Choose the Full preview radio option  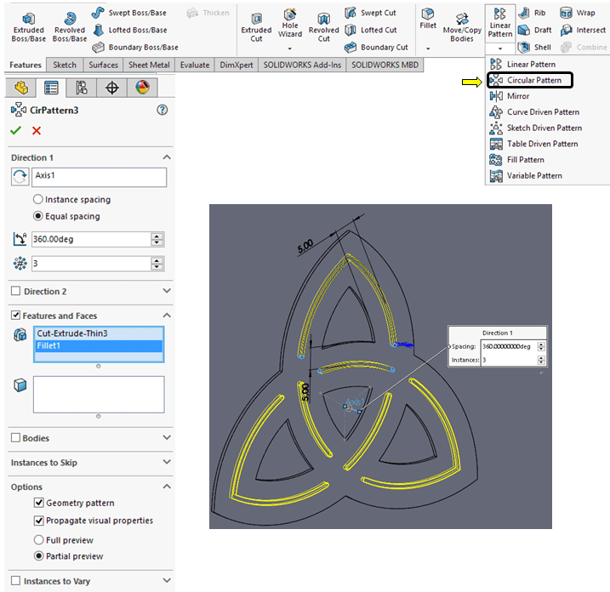[38, 540]
